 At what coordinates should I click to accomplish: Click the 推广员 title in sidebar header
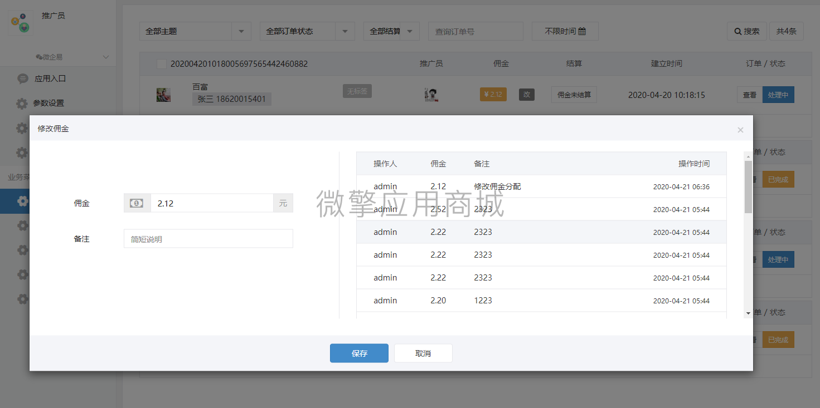click(x=54, y=16)
